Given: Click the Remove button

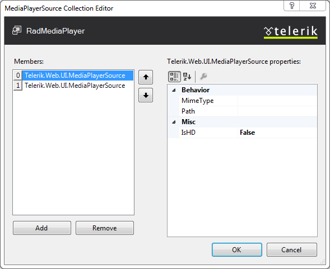Looking at the screenshot, I should 105,228.
